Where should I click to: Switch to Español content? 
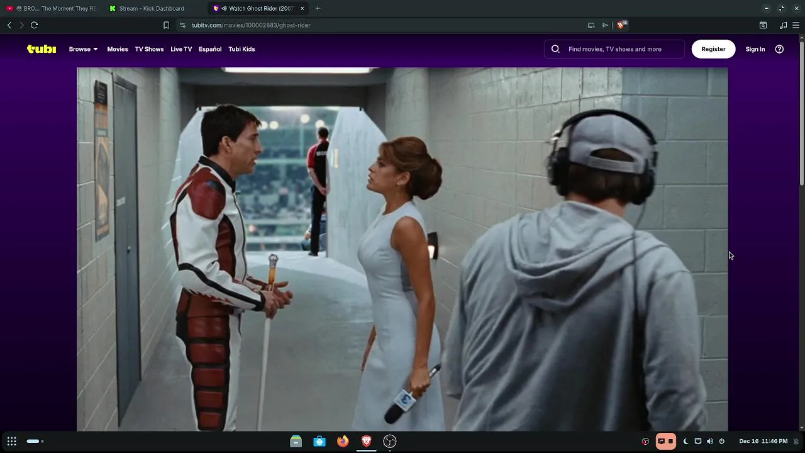(210, 49)
